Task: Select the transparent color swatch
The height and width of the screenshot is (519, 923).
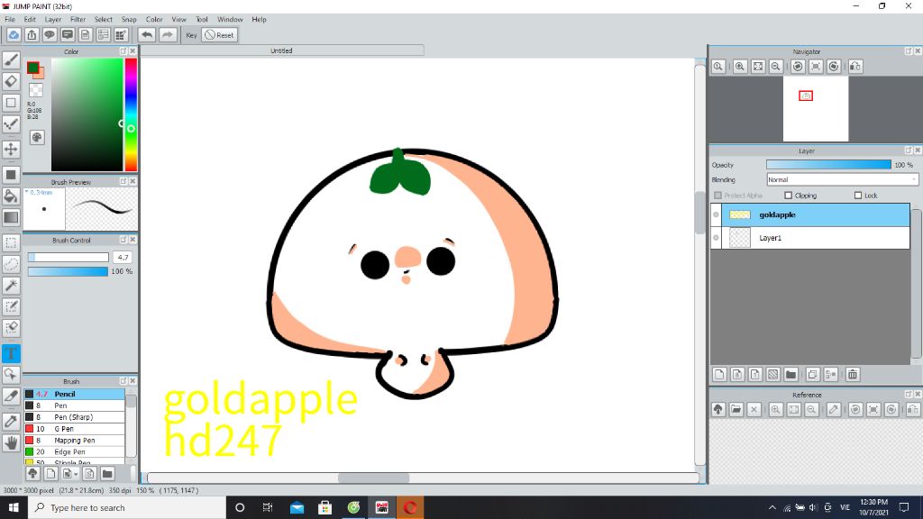Action: click(x=36, y=90)
